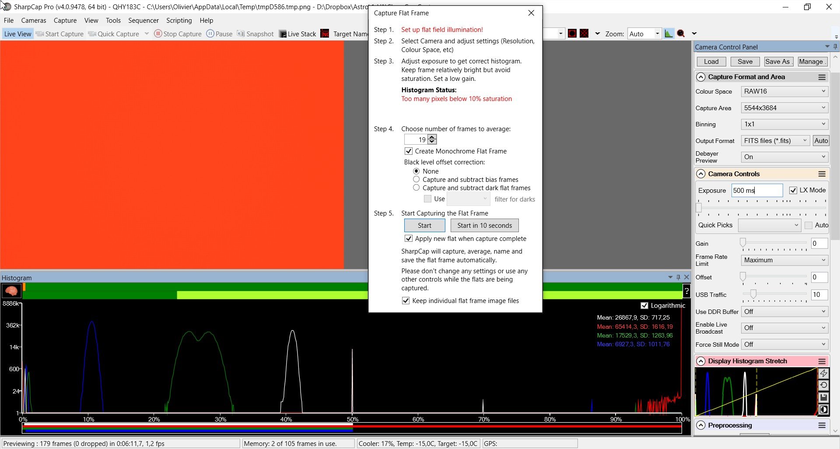Viewport: 840px width, 449px height.
Task: Click the focus magnifier tool icon
Action: point(681,34)
